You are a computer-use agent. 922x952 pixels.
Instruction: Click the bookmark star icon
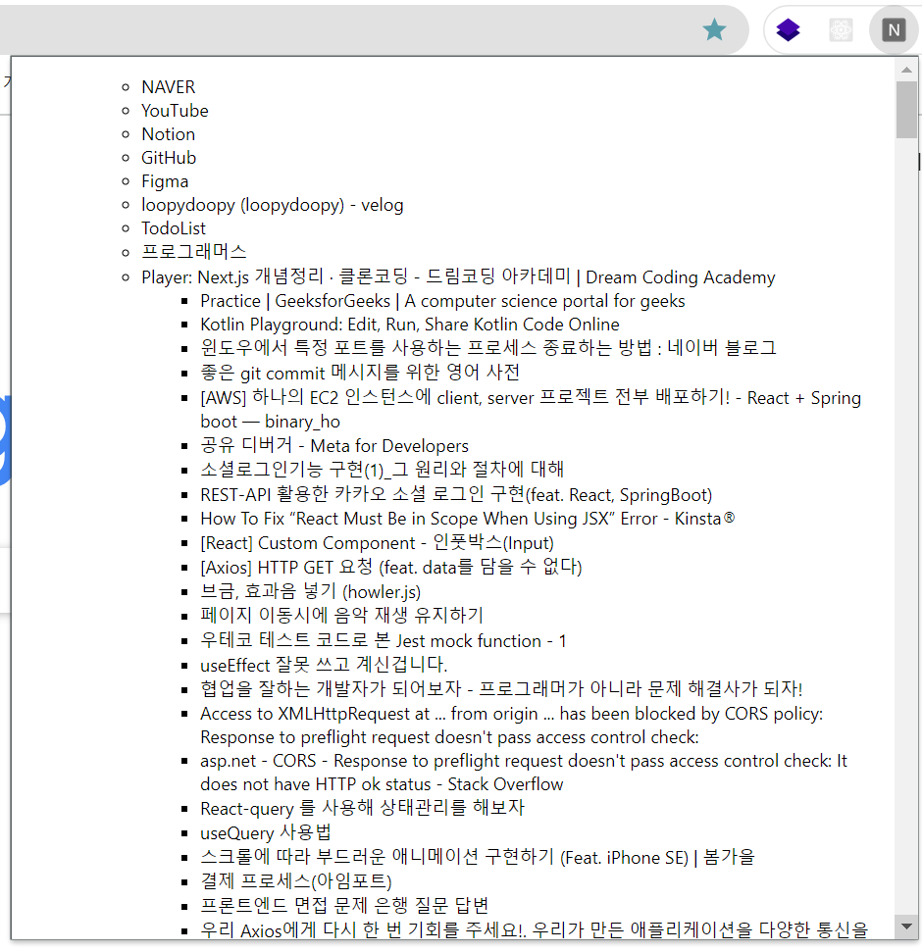click(714, 29)
